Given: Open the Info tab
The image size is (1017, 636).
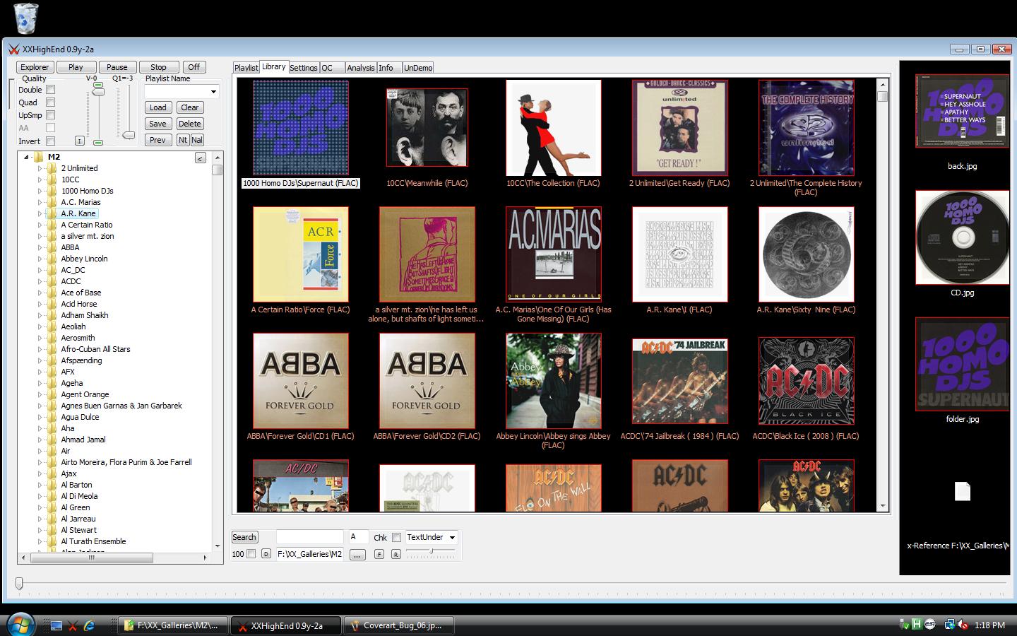Looking at the screenshot, I should click(389, 68).
